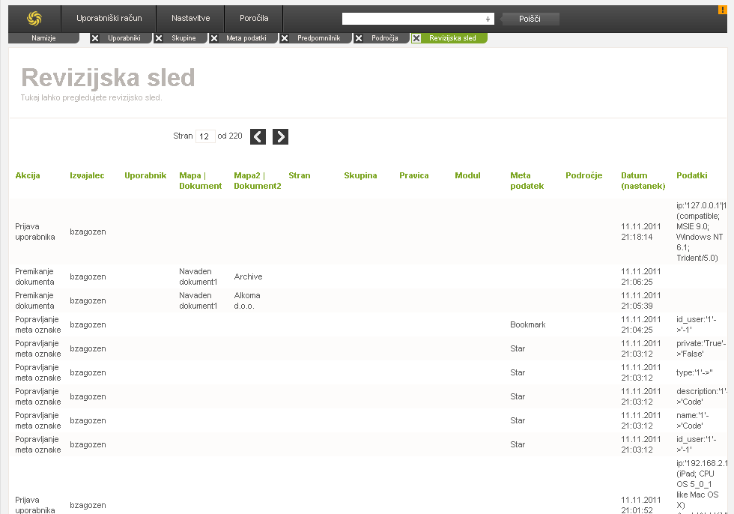734x514 pixels.
Task: Close the Revizijska sled tab
Action: (416, 38)
